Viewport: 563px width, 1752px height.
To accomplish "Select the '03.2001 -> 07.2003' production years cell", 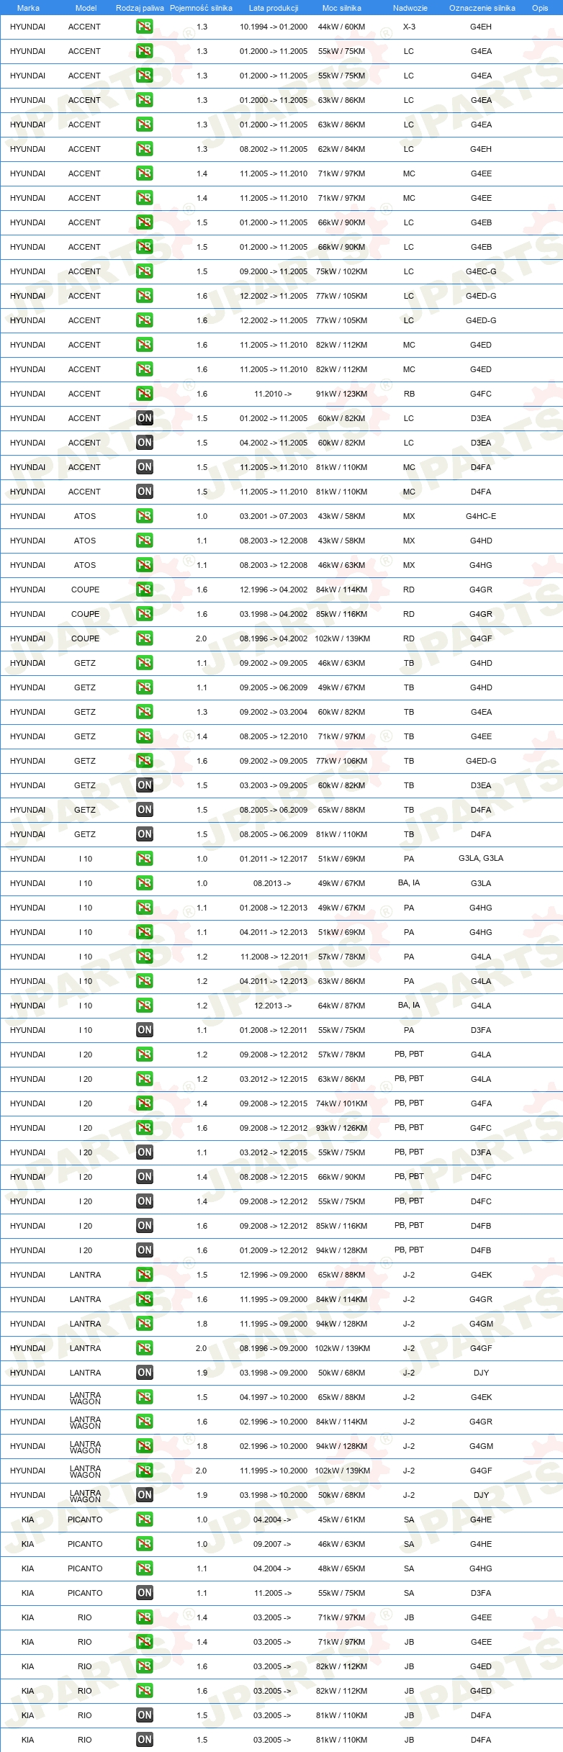I will (x=274, y=516).
